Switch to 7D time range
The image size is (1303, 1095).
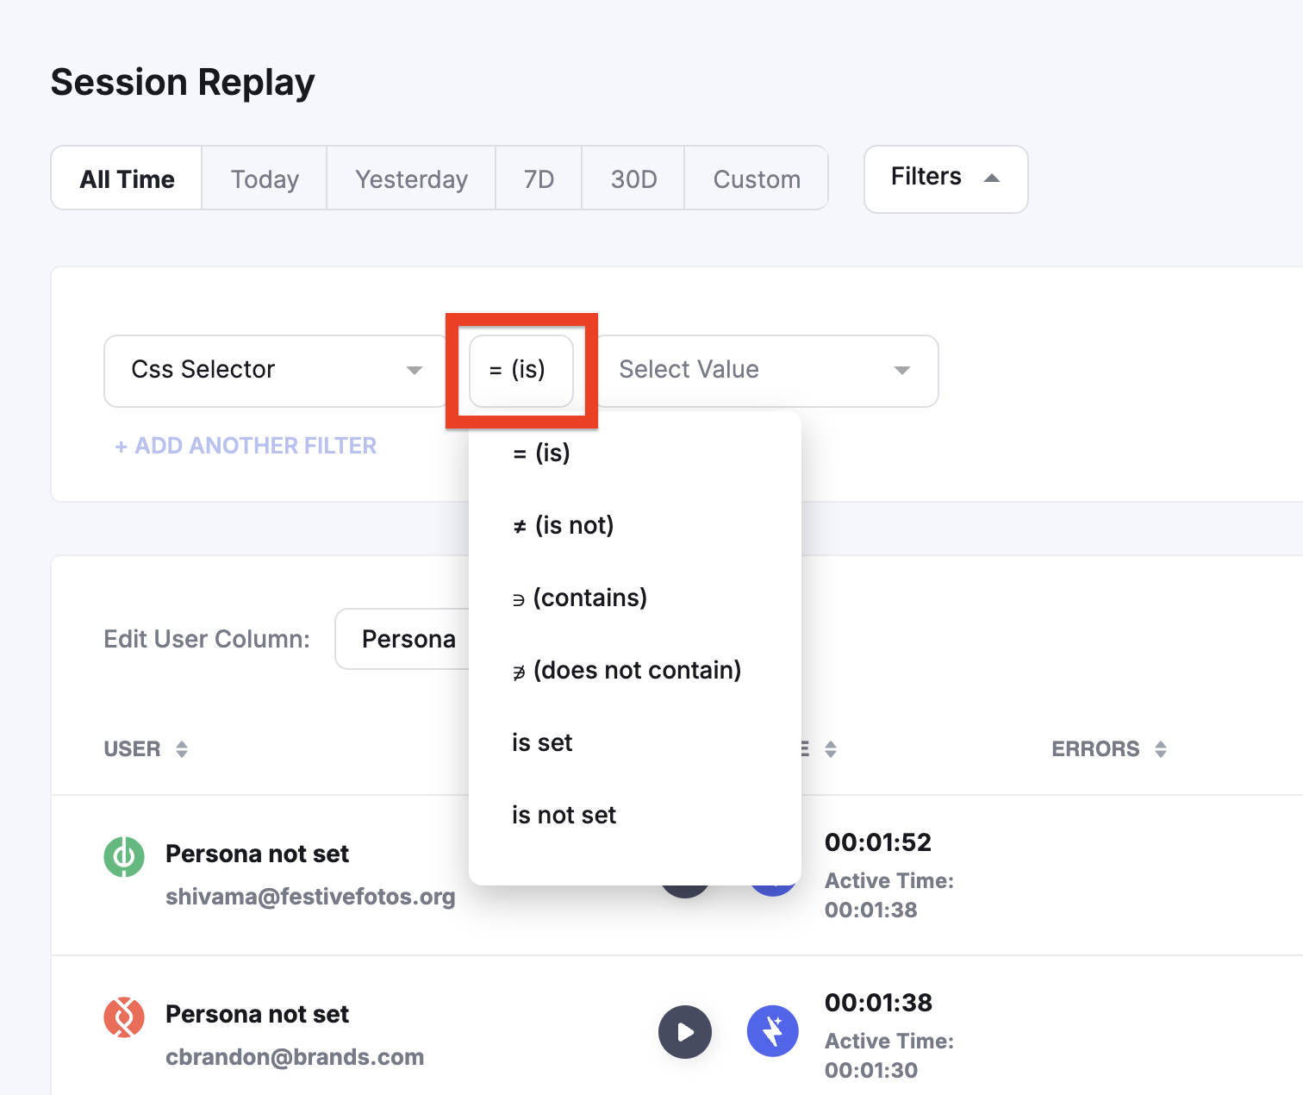pos(539,178)
